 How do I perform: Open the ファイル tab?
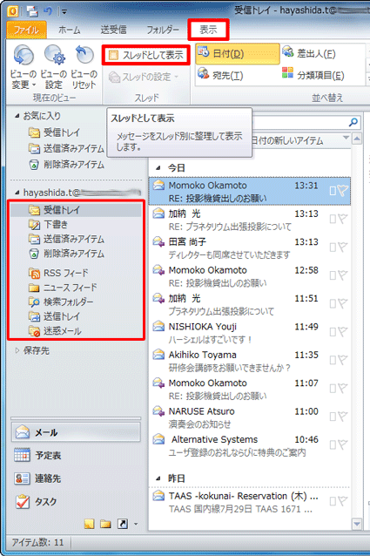27,30
